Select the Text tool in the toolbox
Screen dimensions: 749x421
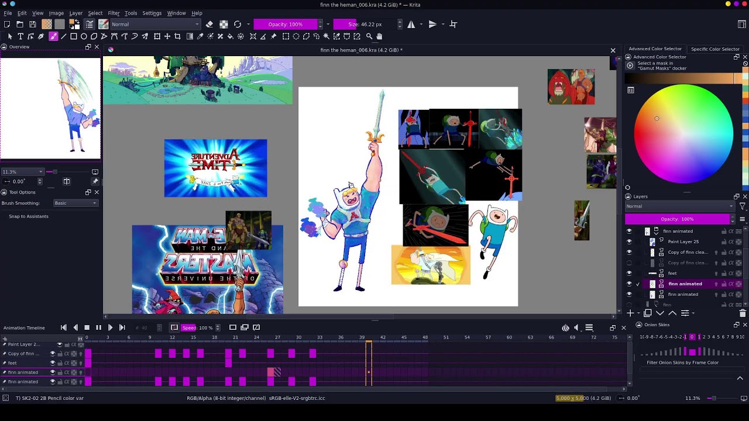tap(20, 36)
